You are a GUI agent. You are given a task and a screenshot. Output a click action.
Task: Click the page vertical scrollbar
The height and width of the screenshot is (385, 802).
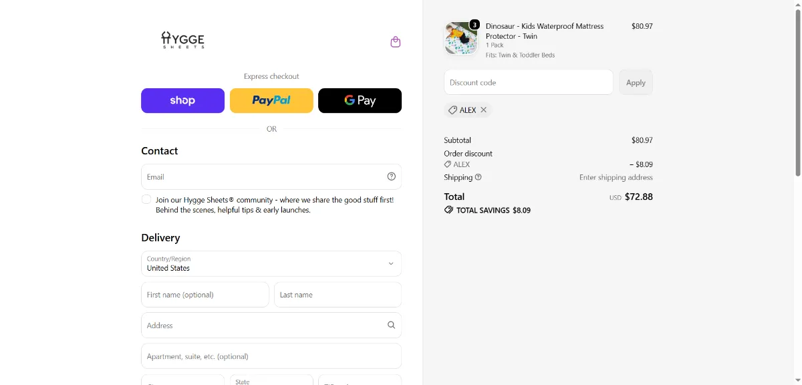coord(797,94)
